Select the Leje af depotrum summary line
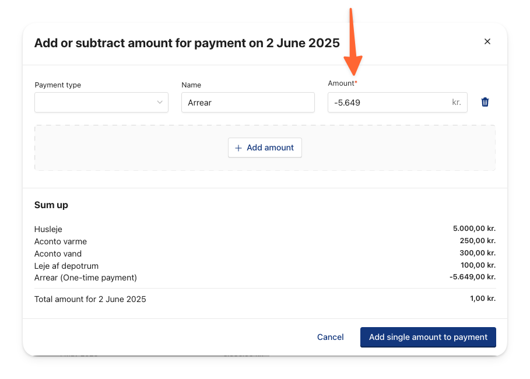 pyautogui.click(x=265, y=265)
